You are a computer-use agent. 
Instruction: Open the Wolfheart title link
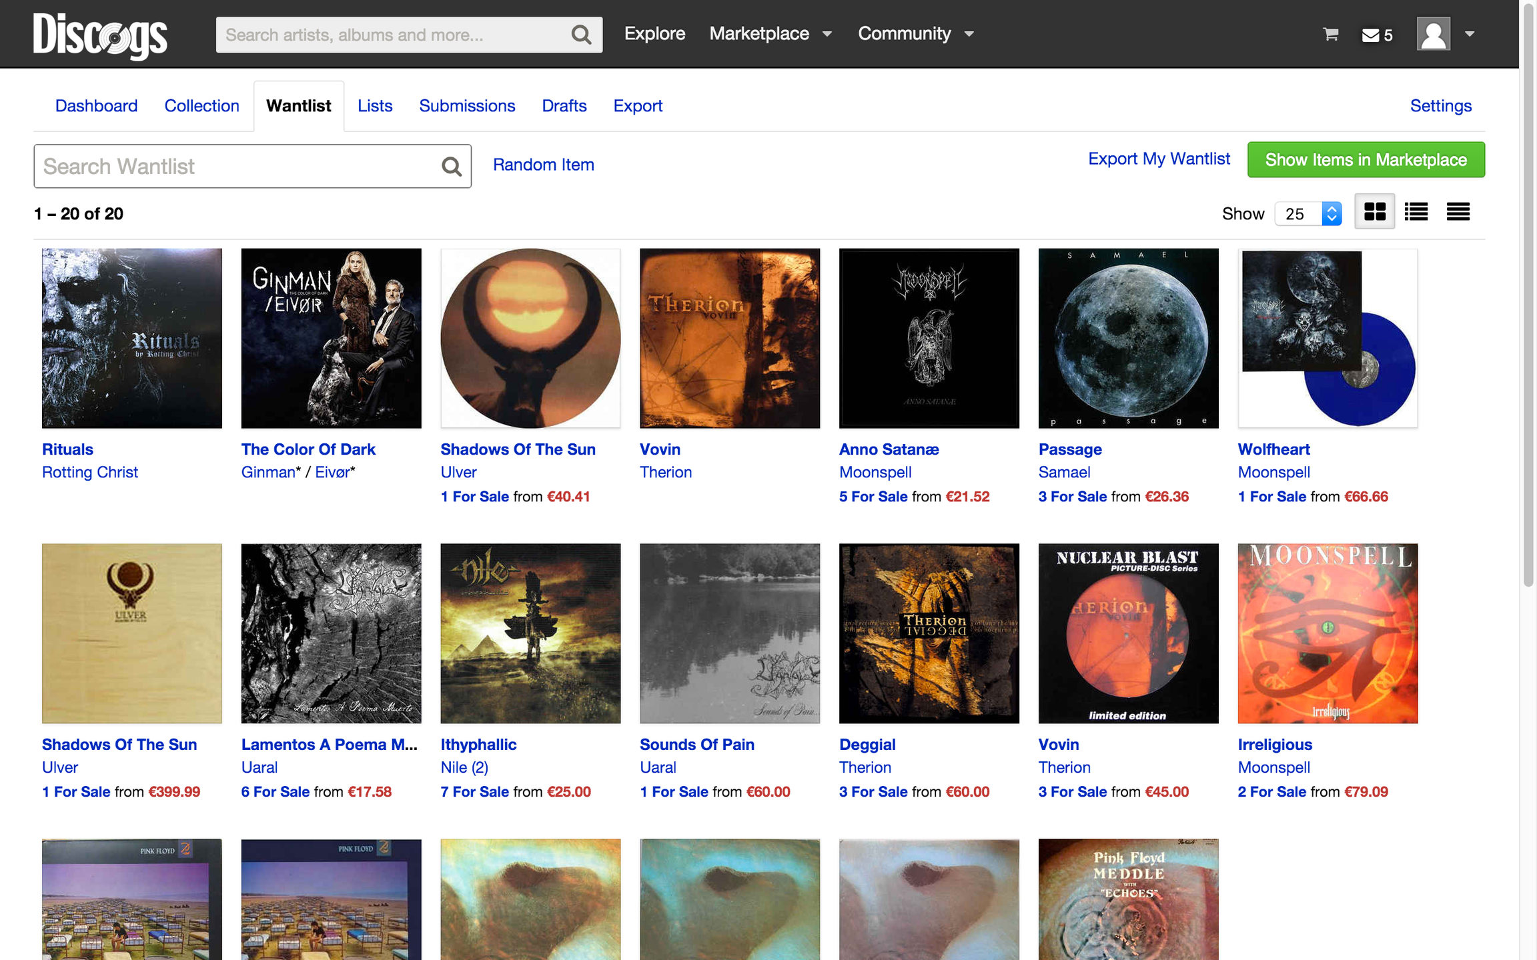[1274, 449]
